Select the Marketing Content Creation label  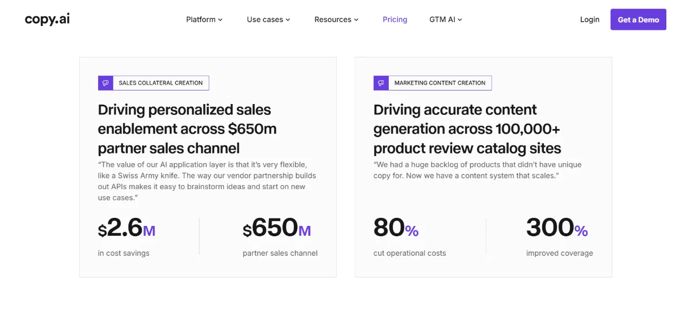440,83
